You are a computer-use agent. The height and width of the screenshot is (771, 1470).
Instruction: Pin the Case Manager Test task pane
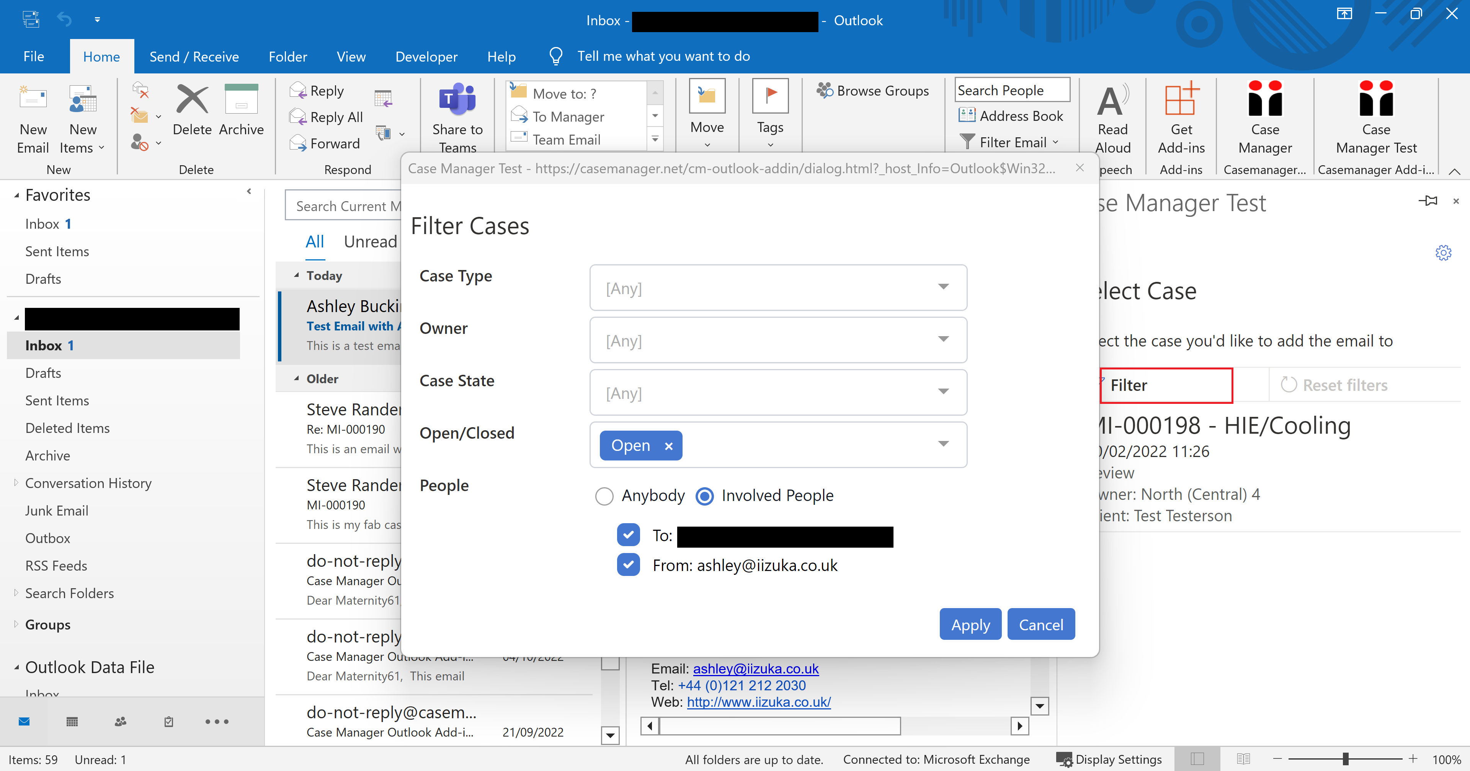(x=1428, y=201)
